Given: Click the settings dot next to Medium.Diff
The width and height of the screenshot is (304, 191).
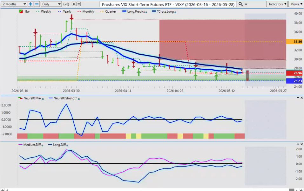Looking at the screenshot, I should [43, 146].
